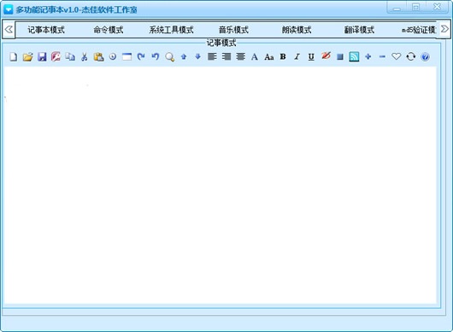Click the small window icon in toolbar

(126, 56)
